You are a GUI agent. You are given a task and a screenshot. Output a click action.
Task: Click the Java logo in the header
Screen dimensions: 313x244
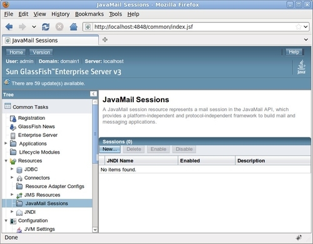click(301, 67)
